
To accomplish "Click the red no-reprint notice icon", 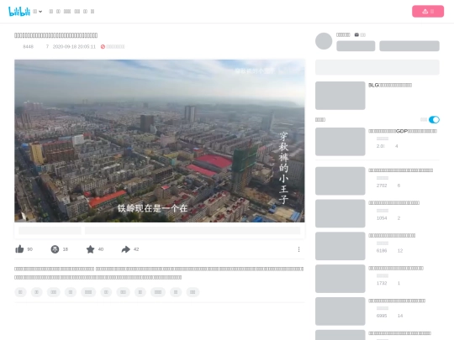I will (103, 46).
